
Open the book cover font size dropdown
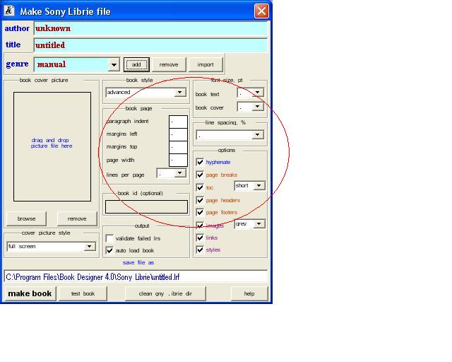(257, 107)
